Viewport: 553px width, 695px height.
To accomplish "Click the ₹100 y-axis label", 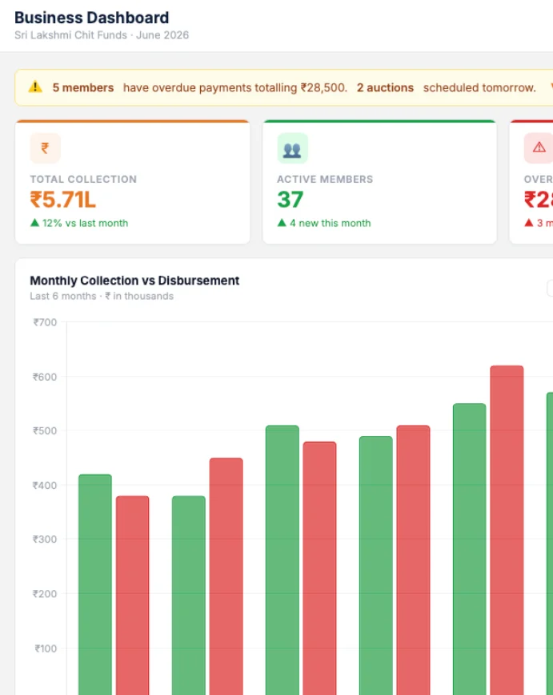I will (46, 649).
